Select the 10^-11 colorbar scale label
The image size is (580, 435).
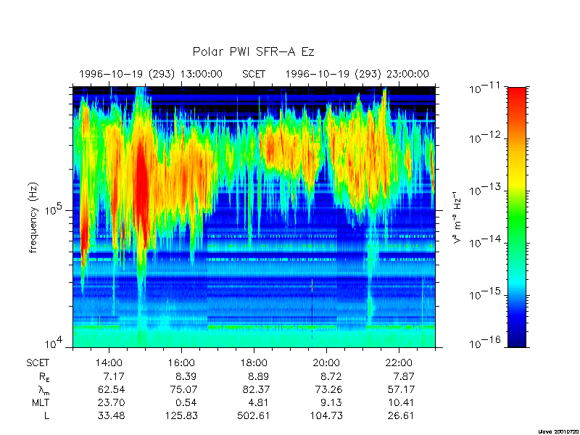coord(483,88)
